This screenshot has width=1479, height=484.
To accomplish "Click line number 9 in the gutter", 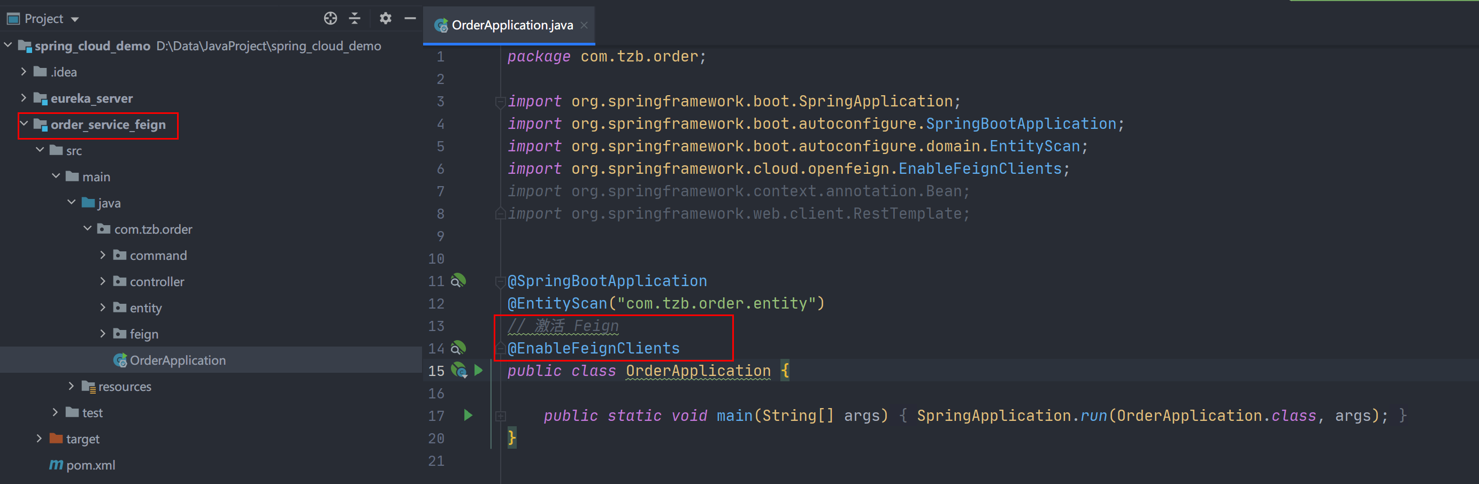I will coord(440,236).
